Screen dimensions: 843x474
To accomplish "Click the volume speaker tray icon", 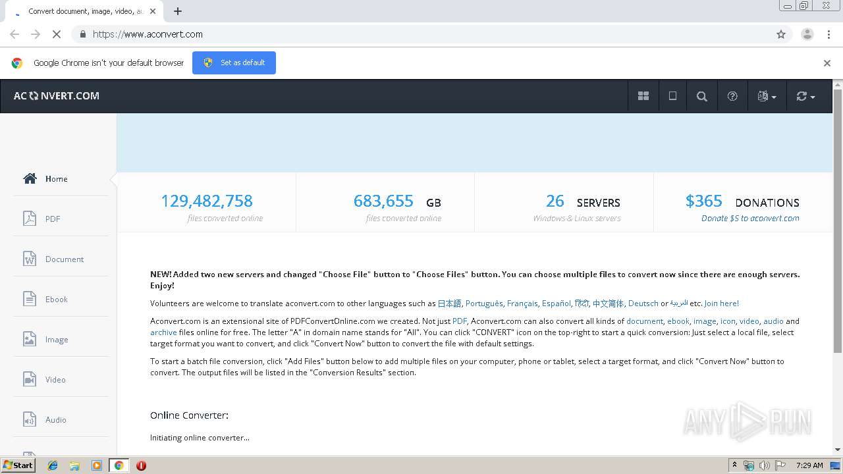I will click(x=765, y=465).
